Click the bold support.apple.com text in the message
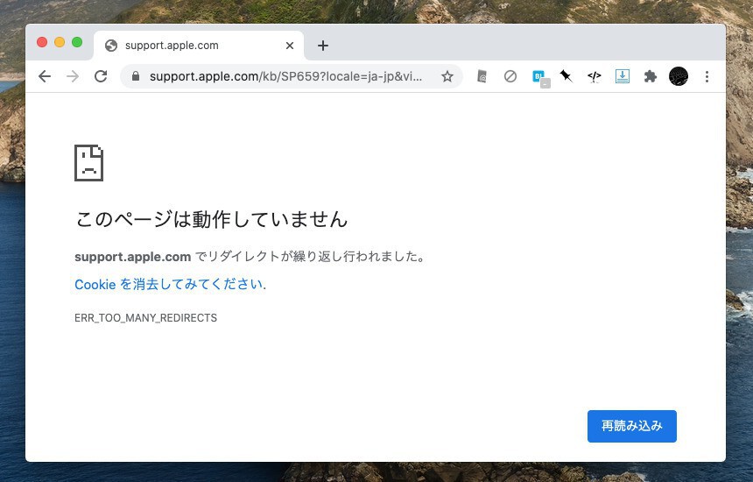753x482 pixels. [x=132, y=257]
